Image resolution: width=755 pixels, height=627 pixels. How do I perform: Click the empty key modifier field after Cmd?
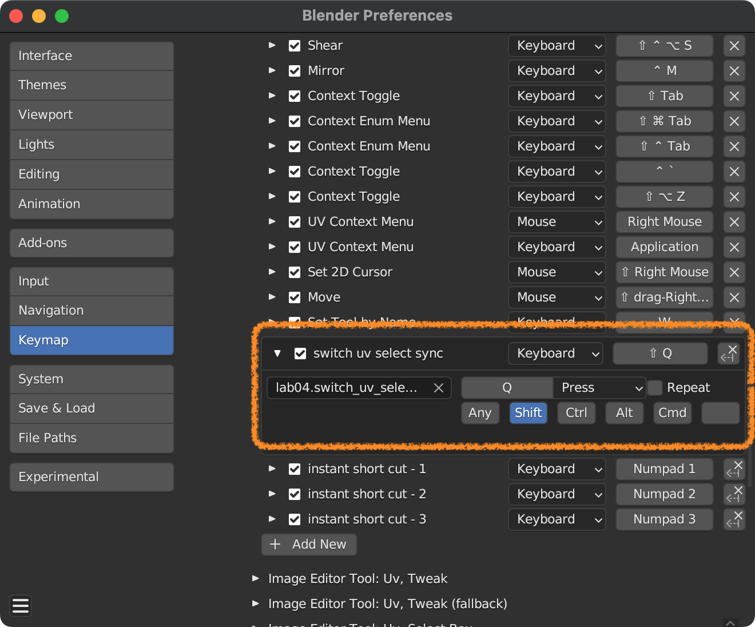click(720, 413)
